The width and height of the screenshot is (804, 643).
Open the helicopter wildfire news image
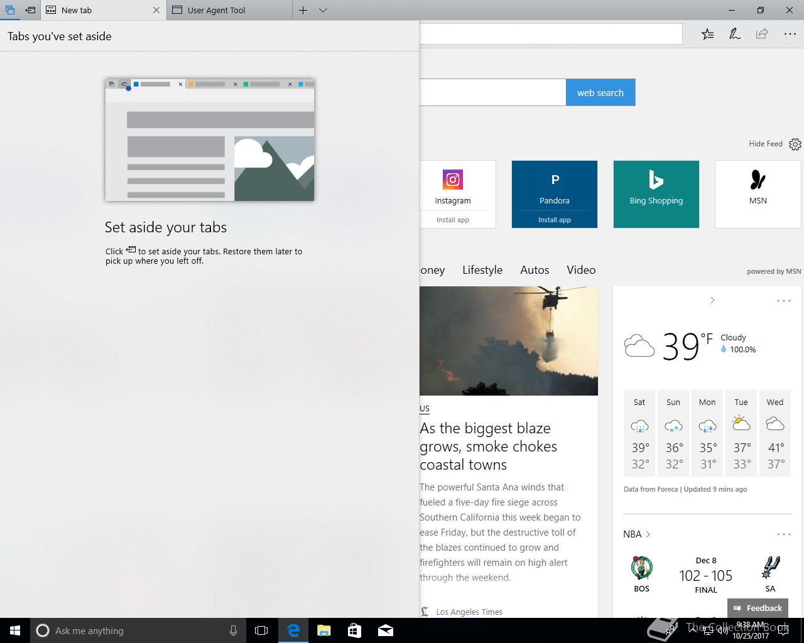click(x=509, y=341)
